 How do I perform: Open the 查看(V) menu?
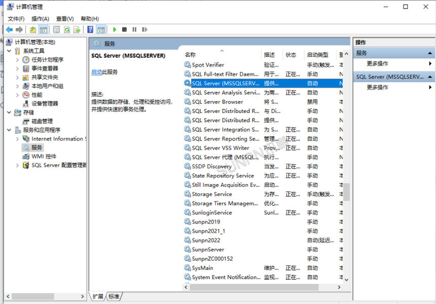pyautogui.click(x=65, y=19)
